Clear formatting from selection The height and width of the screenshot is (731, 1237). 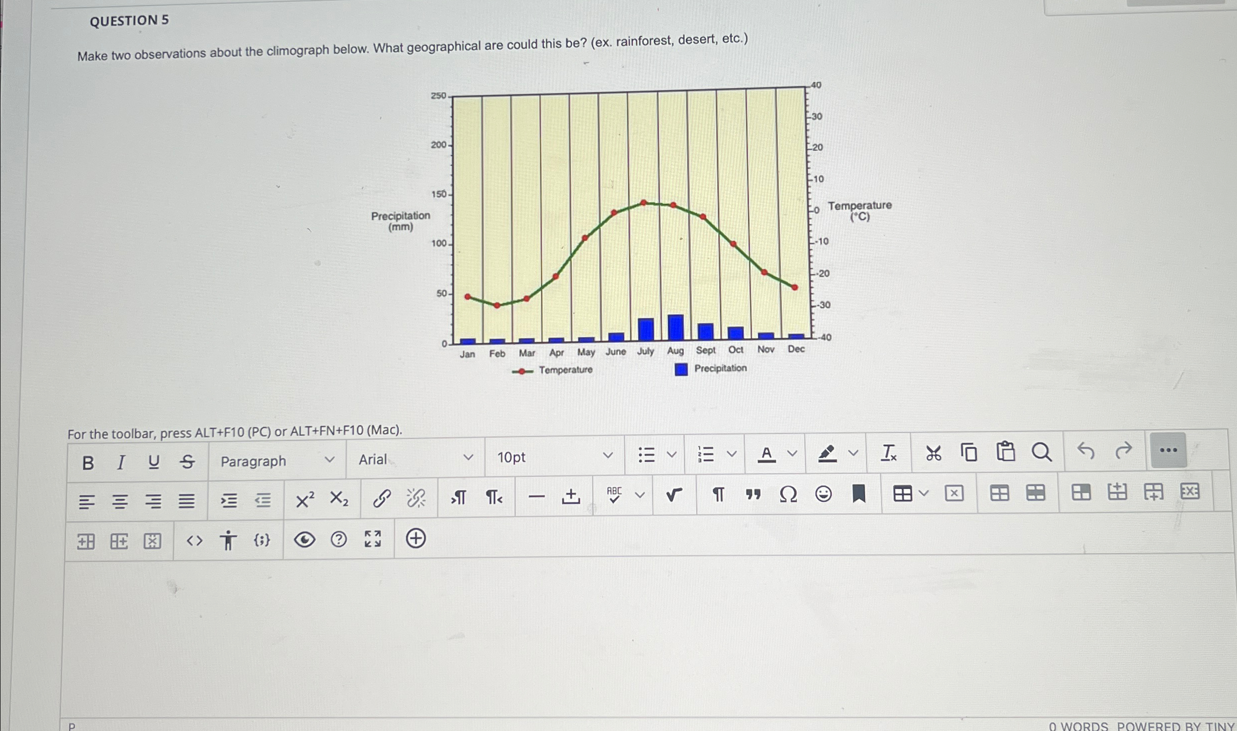(889, 452)
